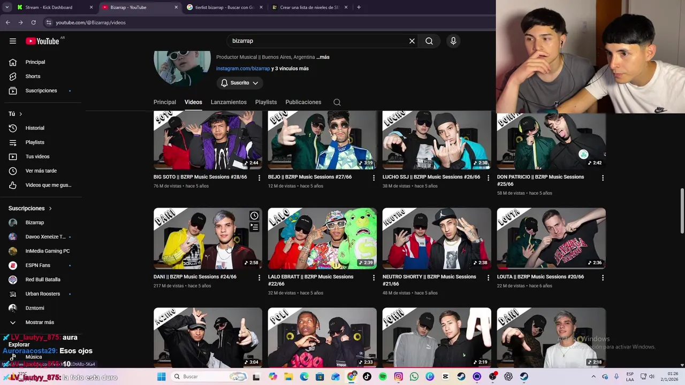Open the y 3 vínculos más links
The width and height of the screenshot is (685, 385).
click(290, 68)
